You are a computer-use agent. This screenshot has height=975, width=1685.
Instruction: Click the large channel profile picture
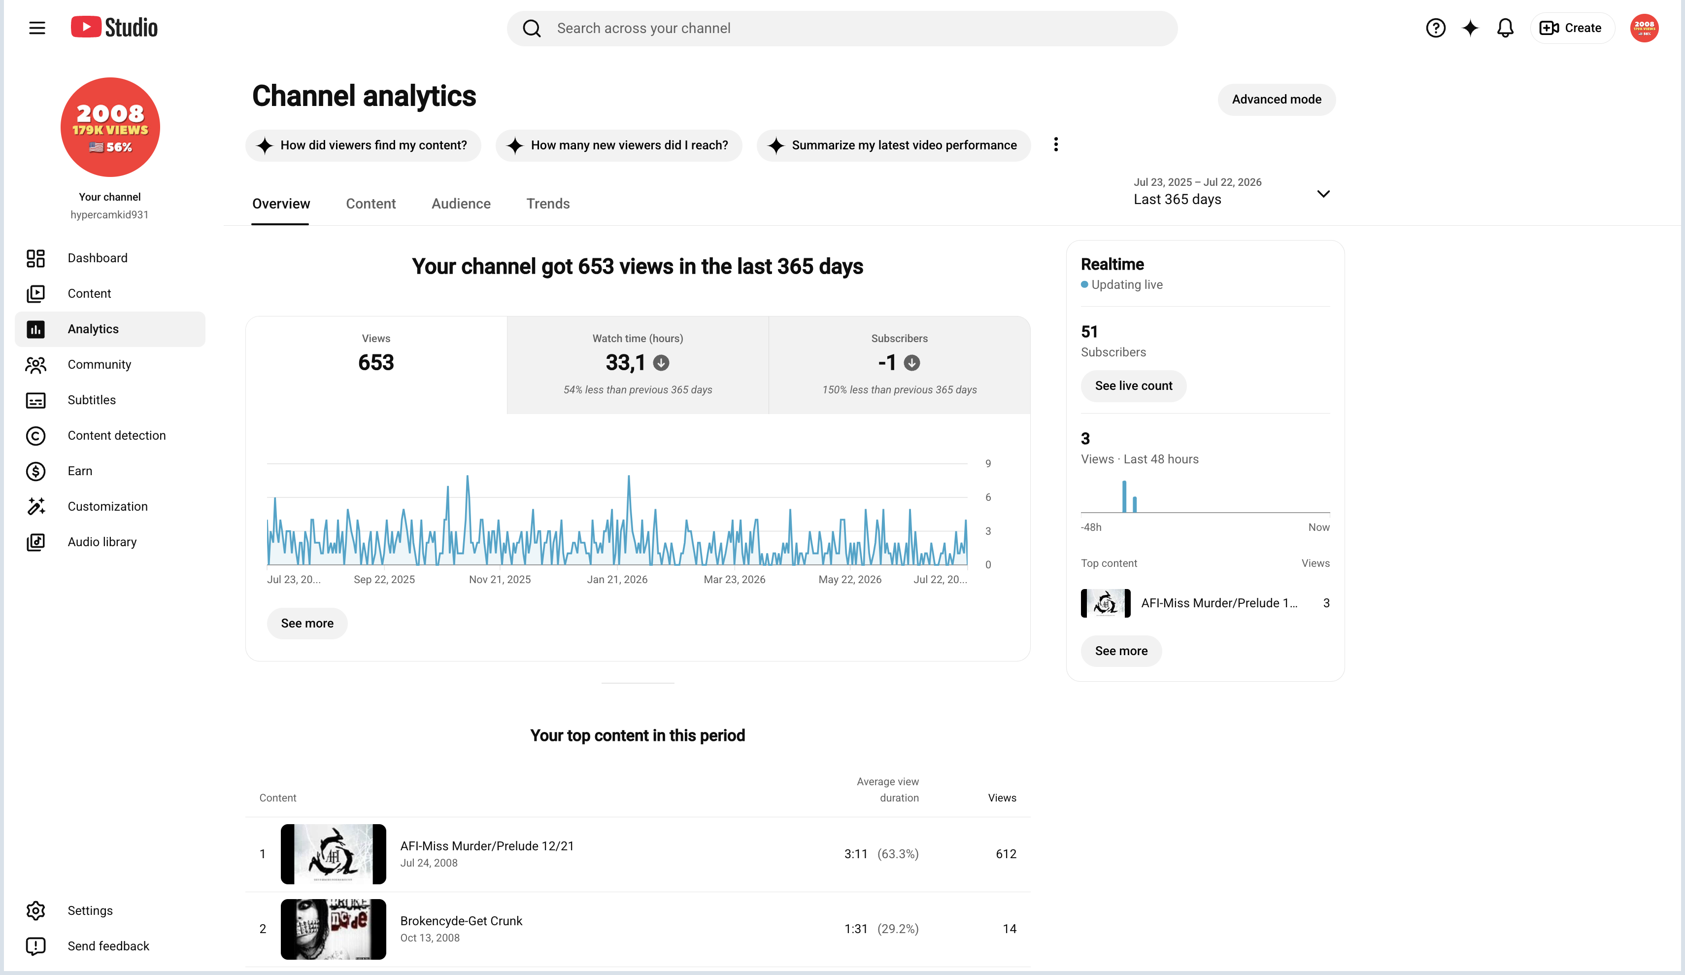click(x=110, y=127)
